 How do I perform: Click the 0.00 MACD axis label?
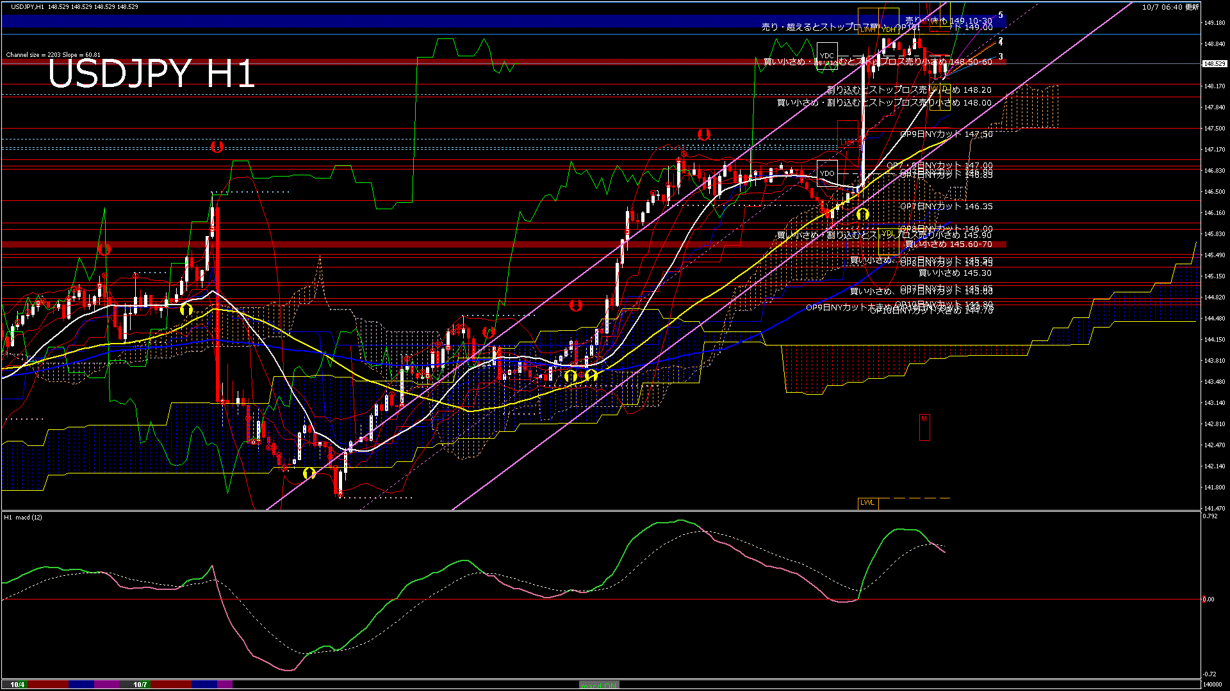(1208, 600)
